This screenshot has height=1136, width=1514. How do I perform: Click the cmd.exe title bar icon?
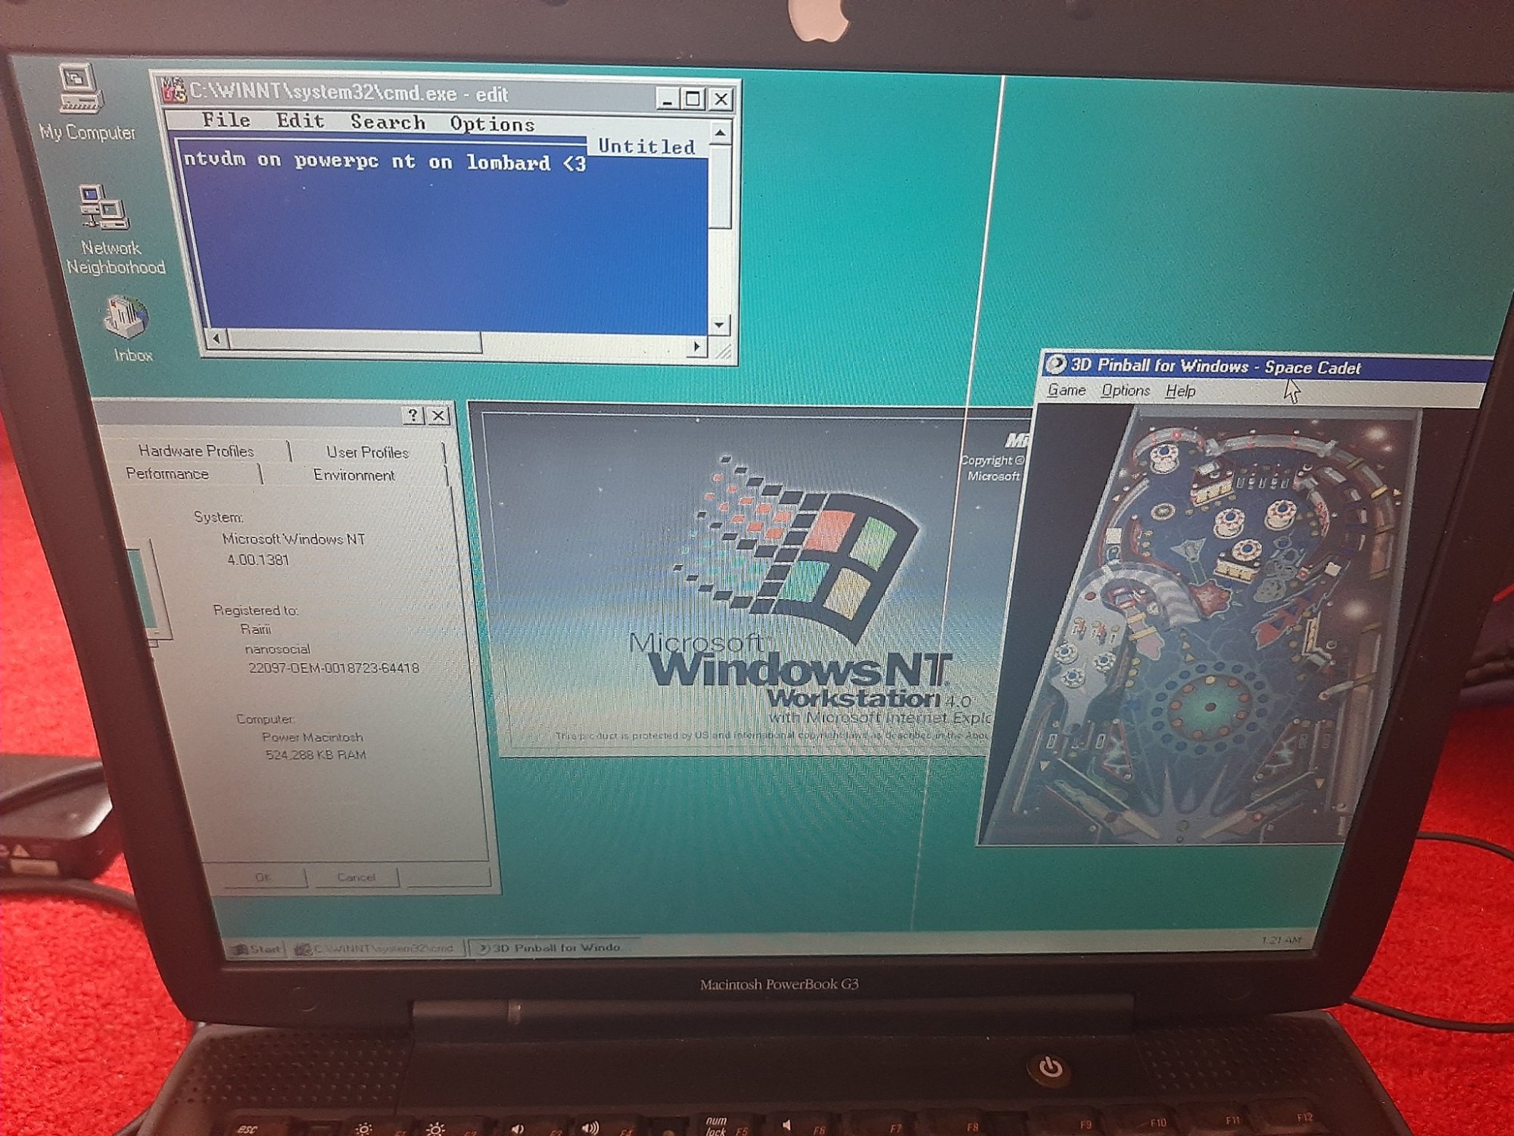pyautogui.click(x=174, y=90)
